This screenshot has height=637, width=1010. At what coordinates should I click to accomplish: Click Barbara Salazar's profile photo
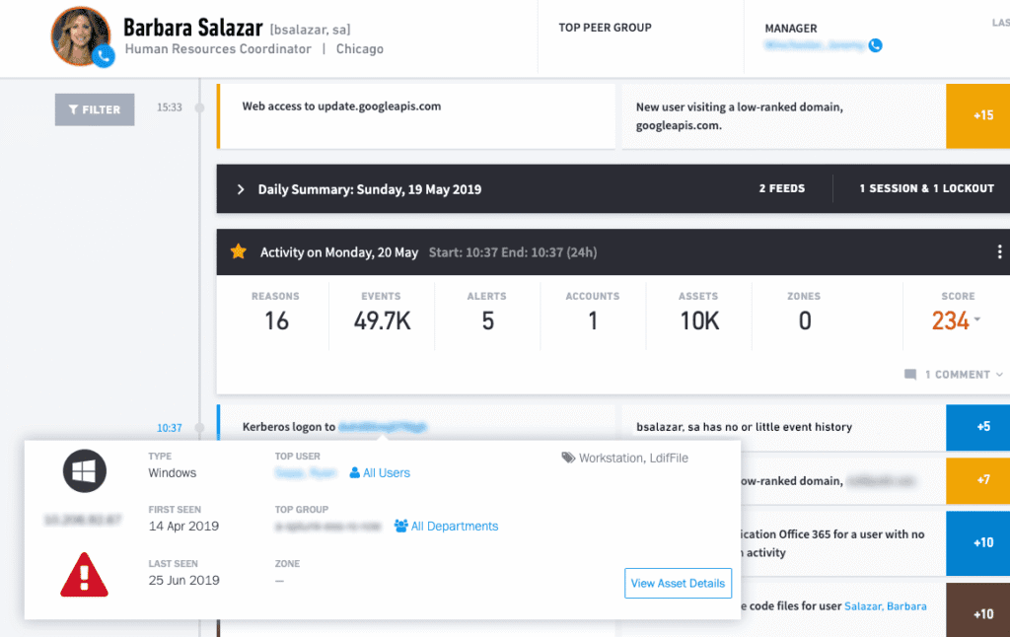[x=81, y=36]
